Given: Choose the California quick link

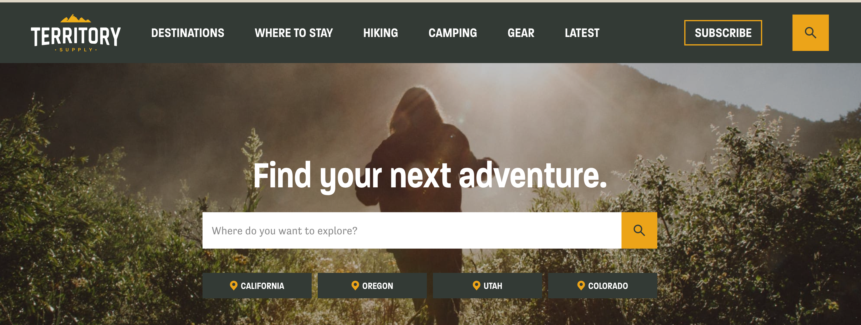Looking at the screenshot, I should tap(257, 286).
